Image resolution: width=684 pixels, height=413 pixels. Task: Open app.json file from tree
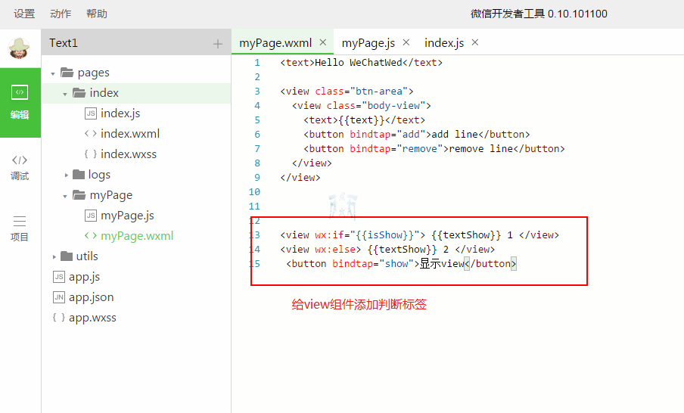pos(91,297)
